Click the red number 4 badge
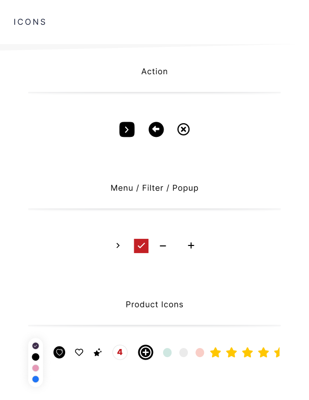 [x=120, y=353]
